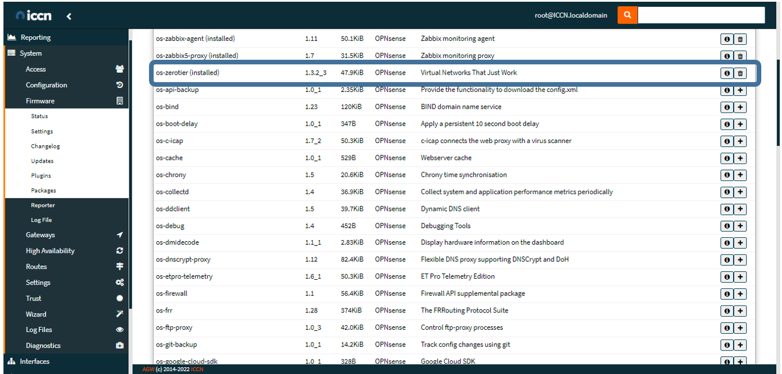Open the Firmware Packages page
Viewport: 782px width, 374px height.
click(x=44, y=190)
